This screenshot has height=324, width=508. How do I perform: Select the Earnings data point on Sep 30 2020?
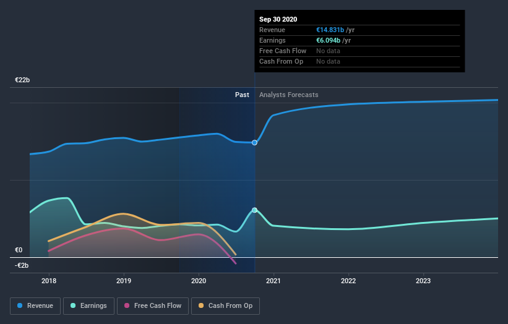[x=255, y=210]
